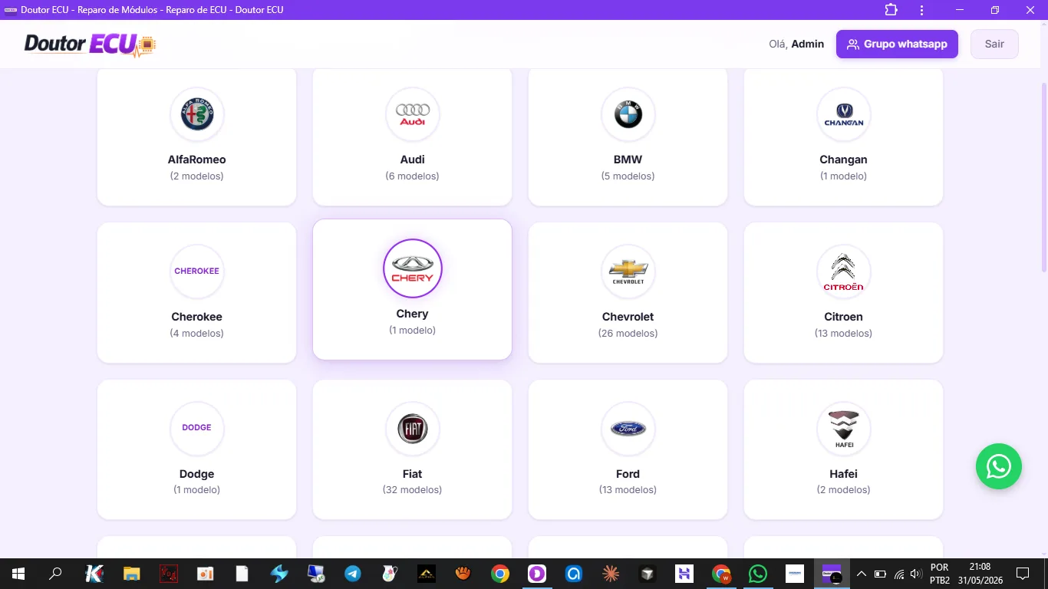Click the Changan '(1 modelo)' count
Screen dimensions: 1048x589
[844, 176]
